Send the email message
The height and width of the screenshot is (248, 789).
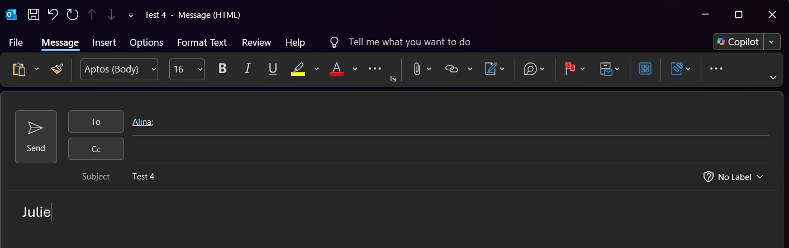[x=36, y=137]
